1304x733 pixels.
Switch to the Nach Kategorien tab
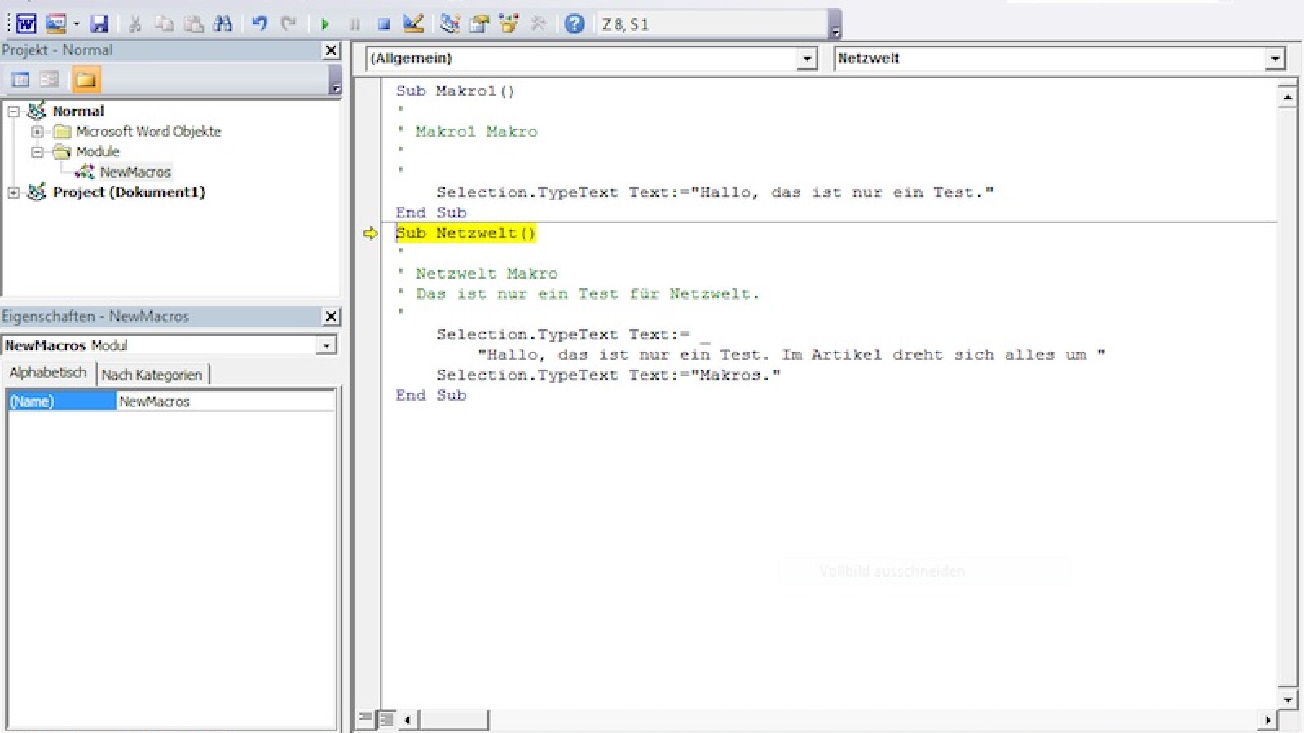point(152,375)
